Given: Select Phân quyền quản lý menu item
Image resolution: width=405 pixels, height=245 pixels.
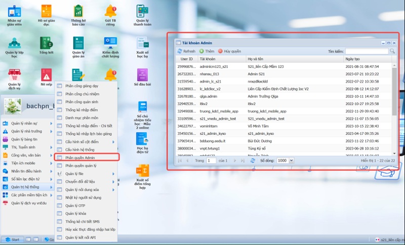Looking at the screenshot, I should (86, 166).
